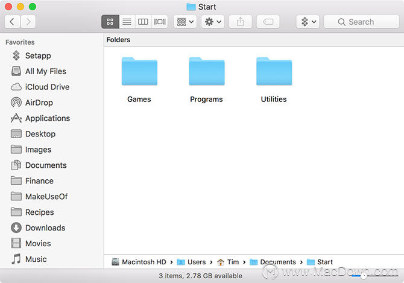This screenshot has height=283, width=404.
Task: Click the Favorites sidebar heading
Action: (20, 42)
